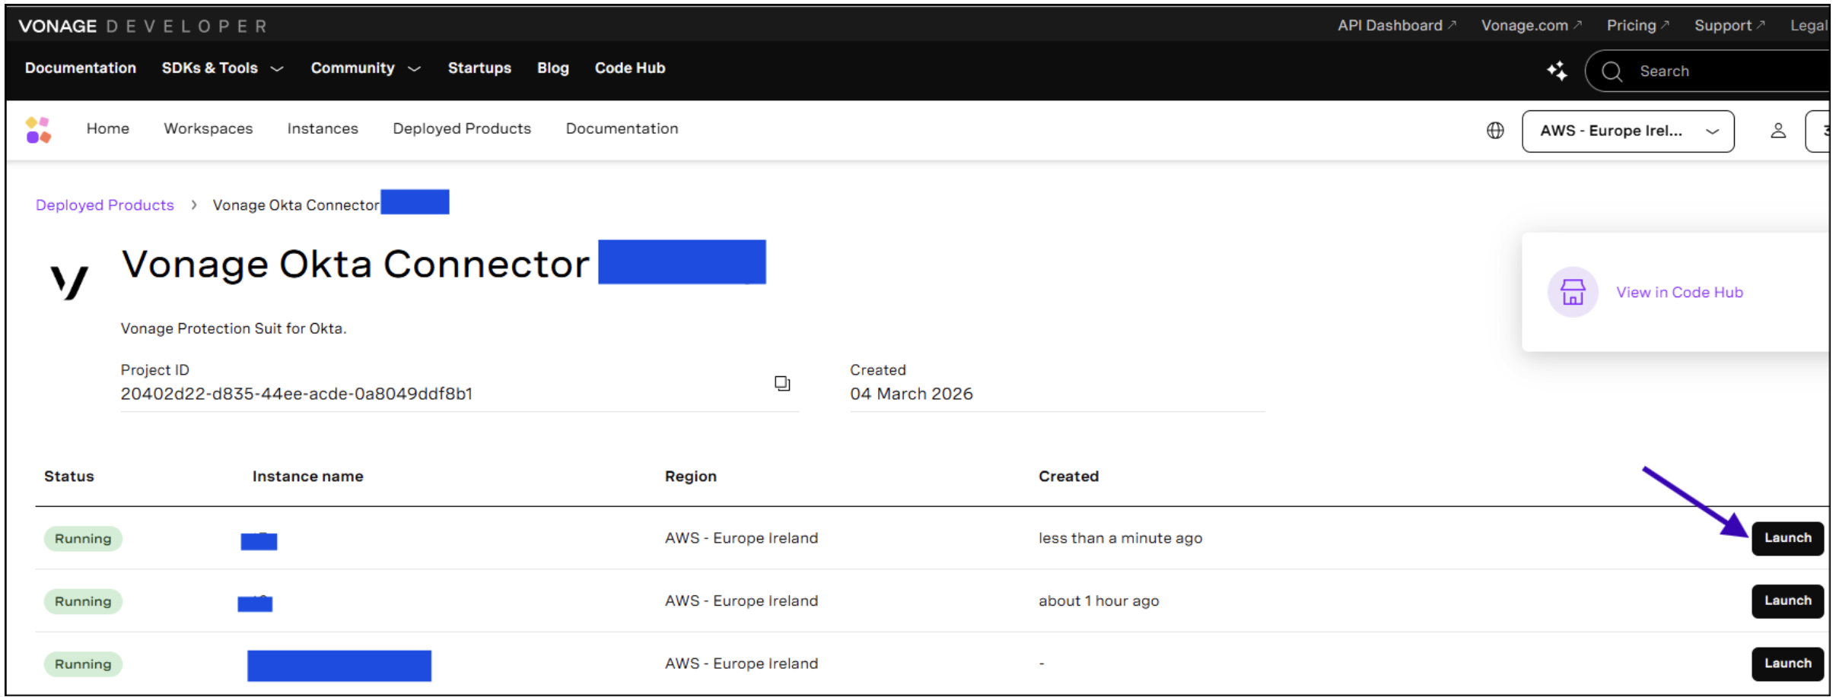Click the Status column header
The image size is (1836, 697).
[x=69, y=477]
